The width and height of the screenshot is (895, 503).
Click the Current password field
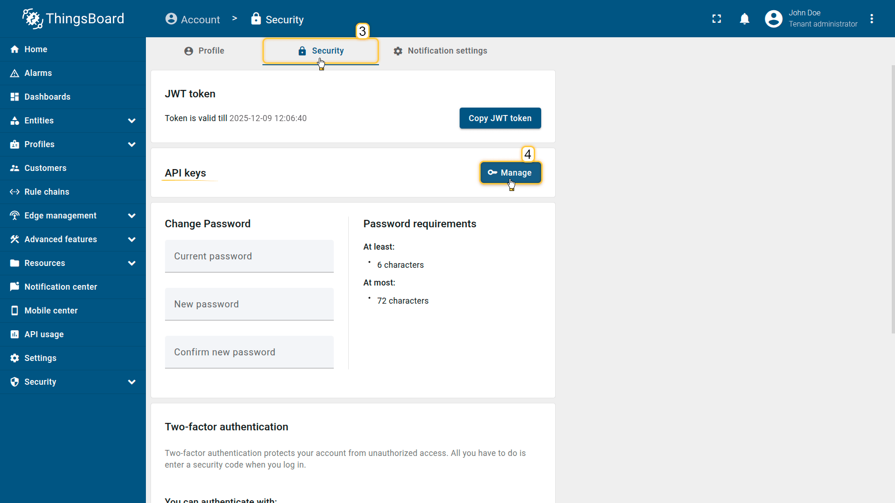(x=249, y=257)
